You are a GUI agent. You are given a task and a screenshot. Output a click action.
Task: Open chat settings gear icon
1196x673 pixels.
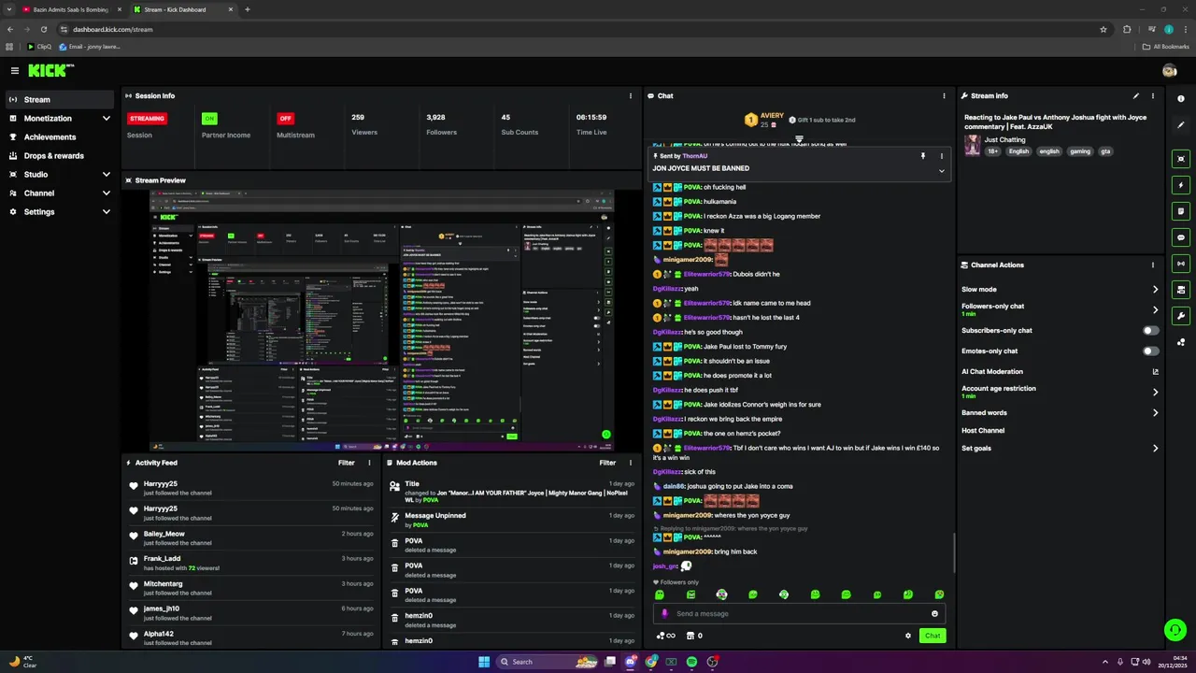[908, 636]
